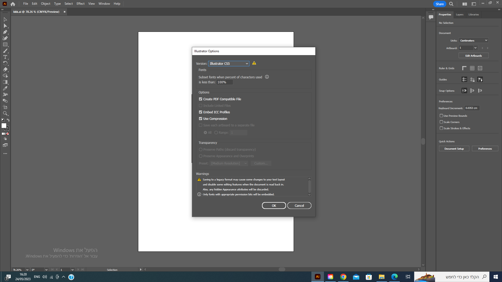Select the Rectangle tool
The image size is (502, 282).
click(5, 44)
